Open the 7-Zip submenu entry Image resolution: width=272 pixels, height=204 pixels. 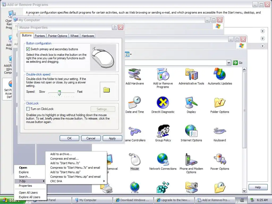pos(30,181)
